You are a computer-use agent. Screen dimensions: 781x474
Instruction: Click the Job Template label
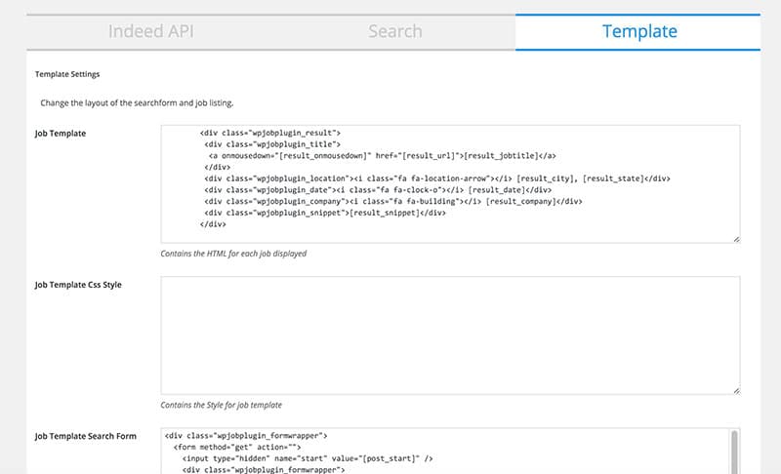(61, 134)
